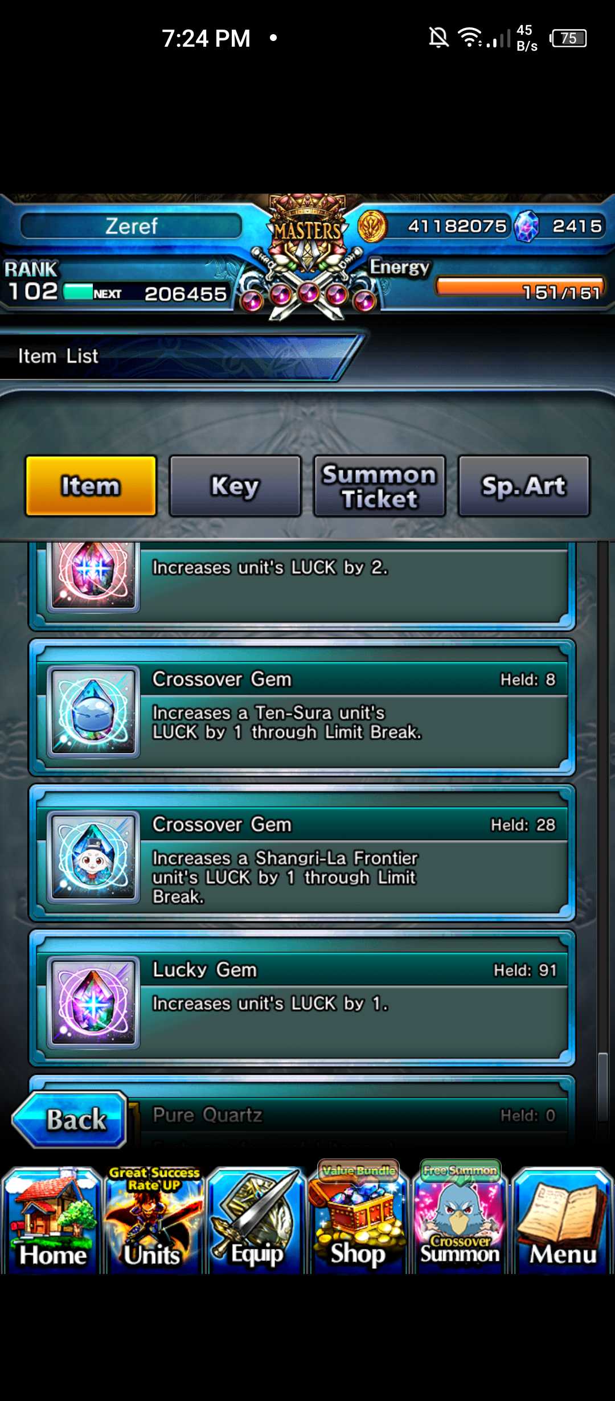Viewport: 615px width, 1401px height.
Task: Tap the Equip sword icon
Action: [x=256, y=1220]
